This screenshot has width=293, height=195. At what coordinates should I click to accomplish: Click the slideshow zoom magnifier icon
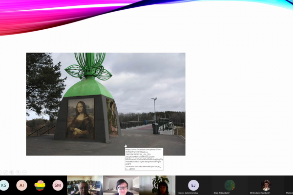(18, 173)
